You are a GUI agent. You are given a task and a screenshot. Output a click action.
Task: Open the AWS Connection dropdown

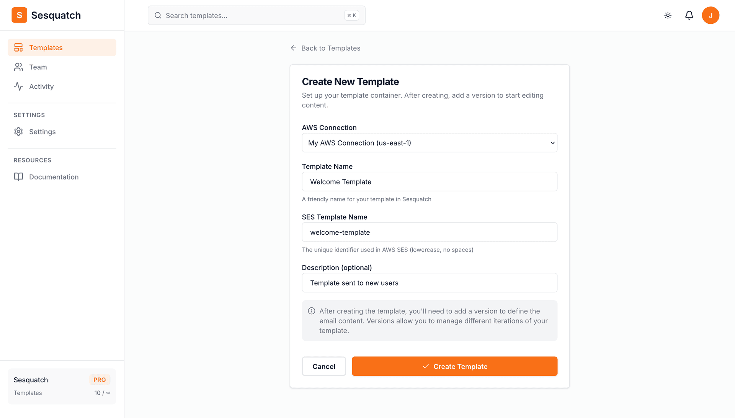pyautogui.click(x=430, y=142)
